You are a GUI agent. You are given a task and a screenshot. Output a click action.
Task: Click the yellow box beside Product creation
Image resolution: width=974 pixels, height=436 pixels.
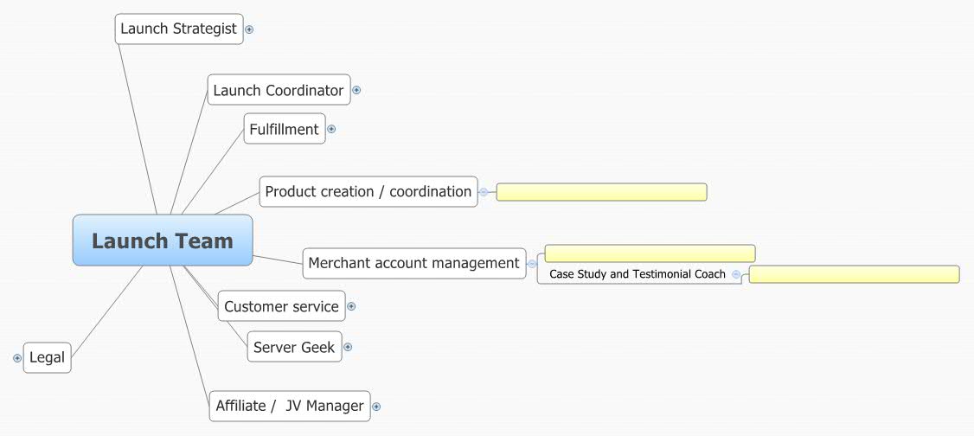(x=601, y=192)
